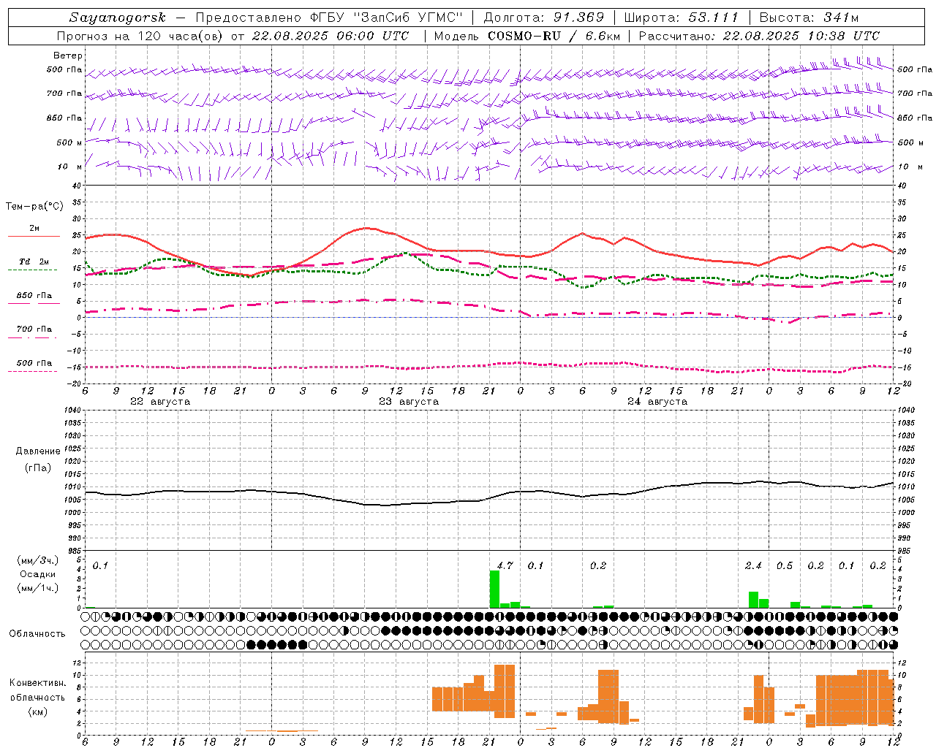Click the green precipitation bar below "2.4"
936x748 pixels.
753,600
